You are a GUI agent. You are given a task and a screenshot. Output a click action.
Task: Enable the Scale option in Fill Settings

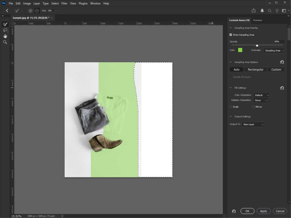[230, 106]
